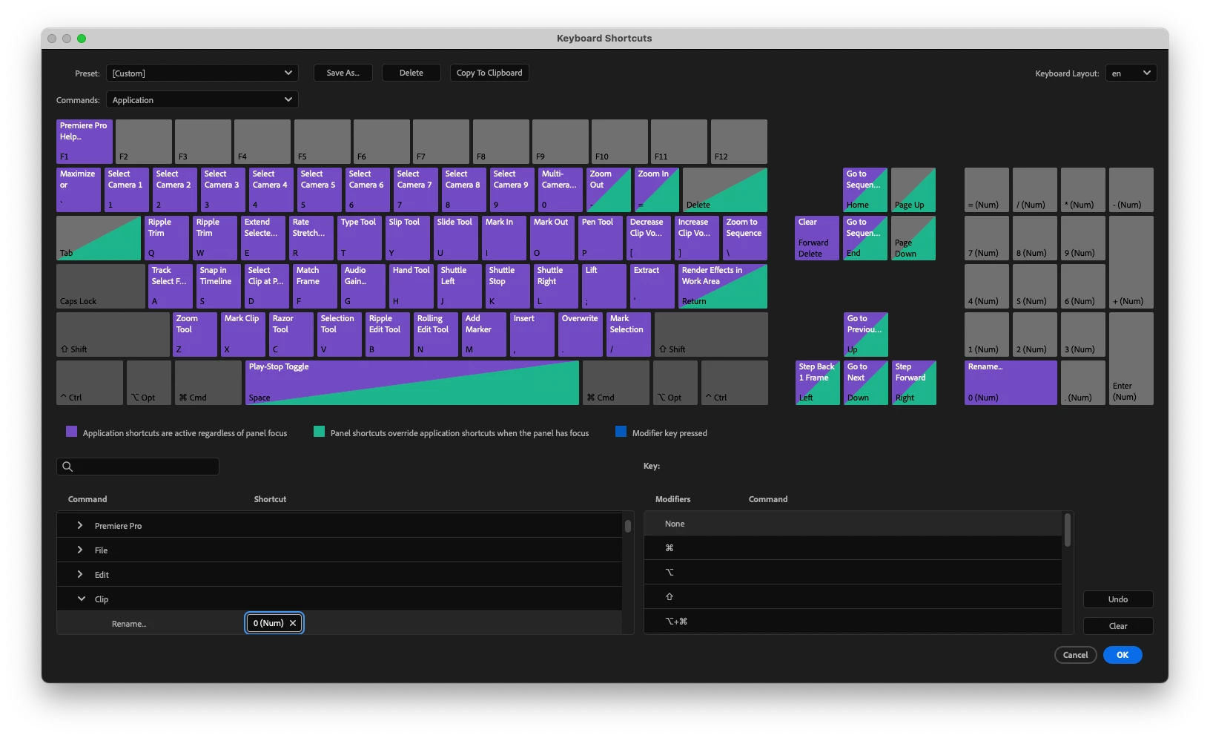Screen dimensions: 1210x738
Task: Click the Zoom to Sequence backslash key
Action: pyautogui.click(x=745, y=238)
